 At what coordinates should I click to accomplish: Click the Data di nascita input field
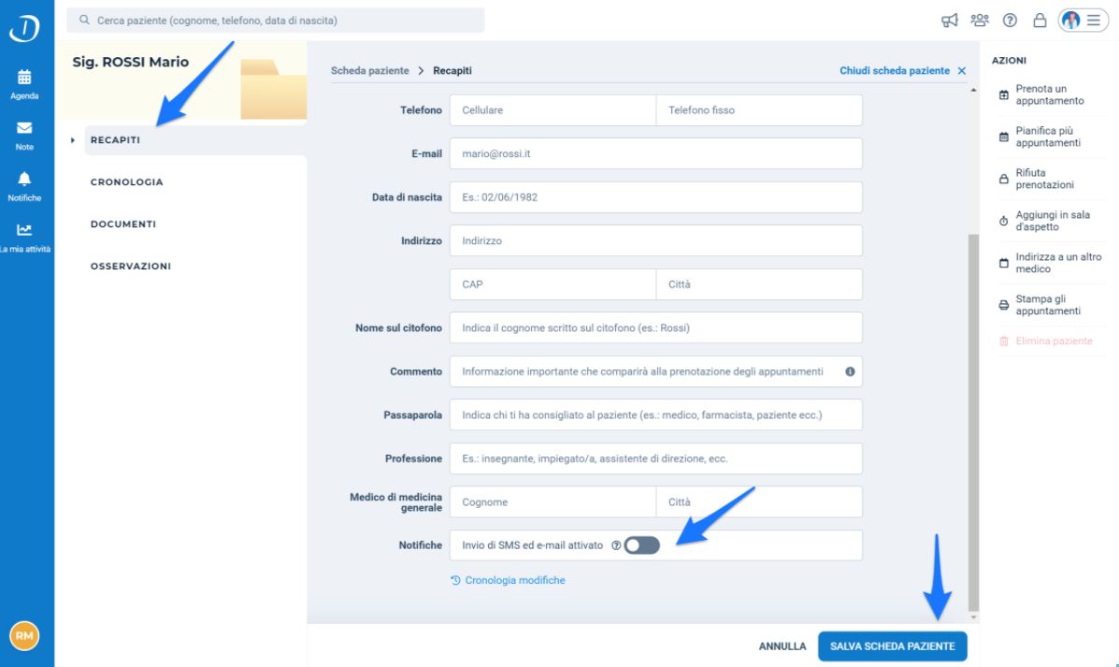pyautogui.click(x=655, y=197)
